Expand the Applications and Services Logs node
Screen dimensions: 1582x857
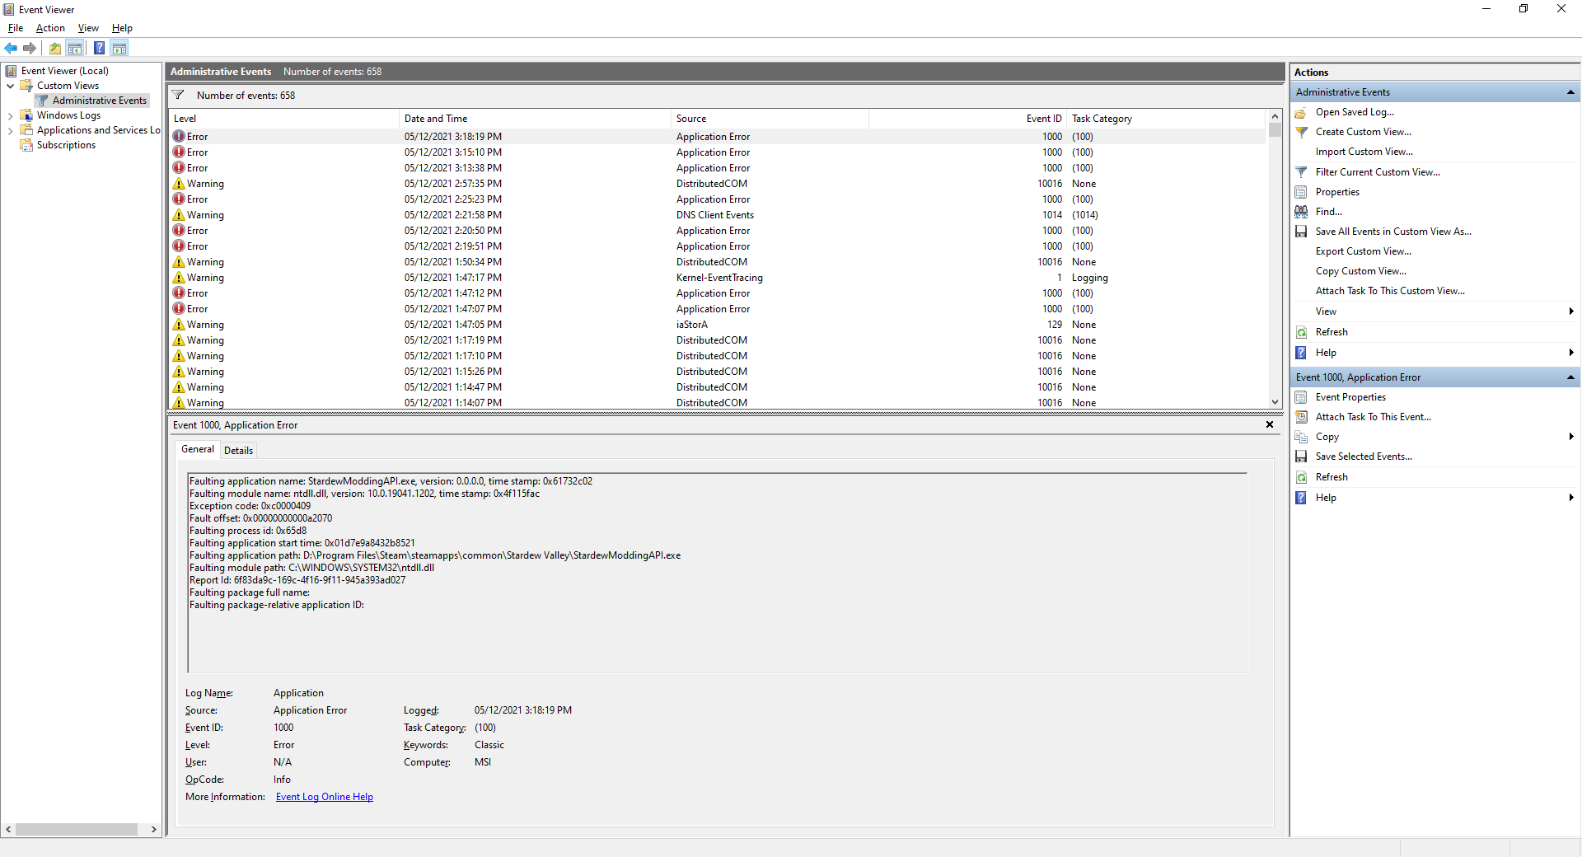pyautogui.click(x=10, y=129)
